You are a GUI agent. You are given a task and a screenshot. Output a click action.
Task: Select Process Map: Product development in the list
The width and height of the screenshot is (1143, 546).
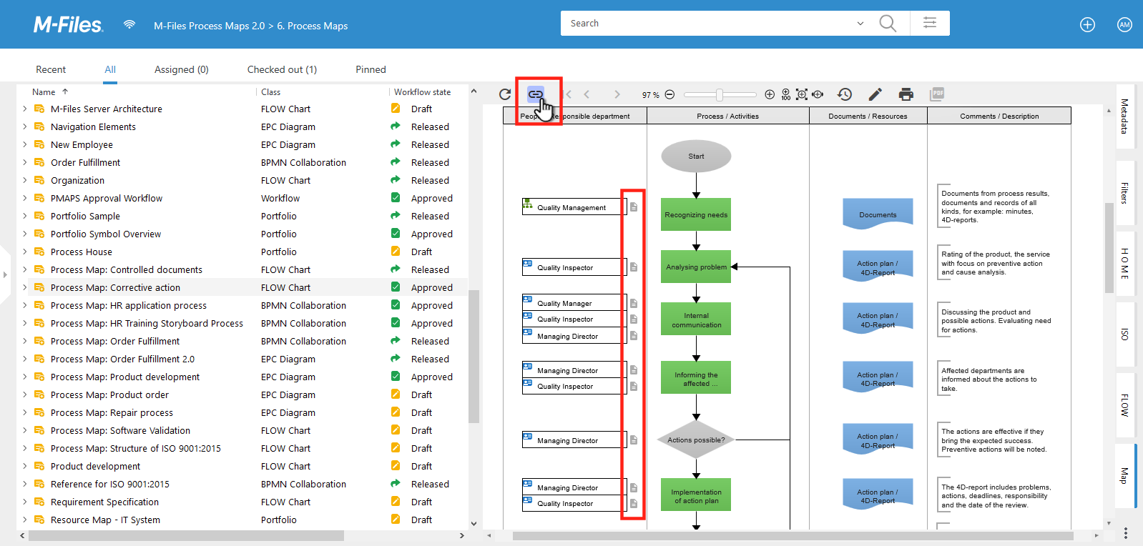coord(125,377)
